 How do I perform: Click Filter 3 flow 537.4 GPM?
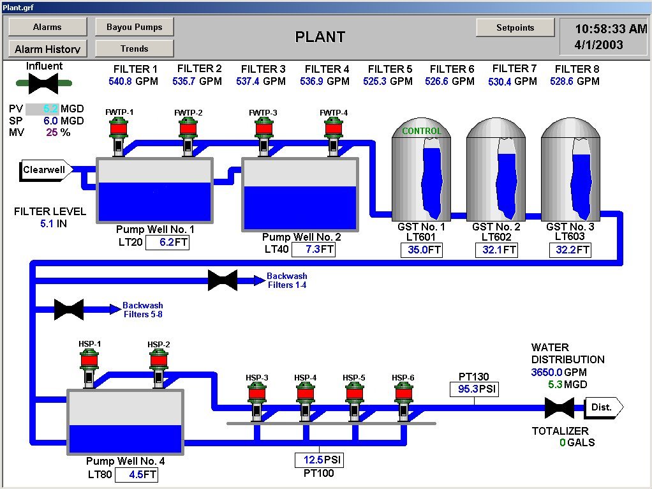pyautogui.click(x=261, y=81)
